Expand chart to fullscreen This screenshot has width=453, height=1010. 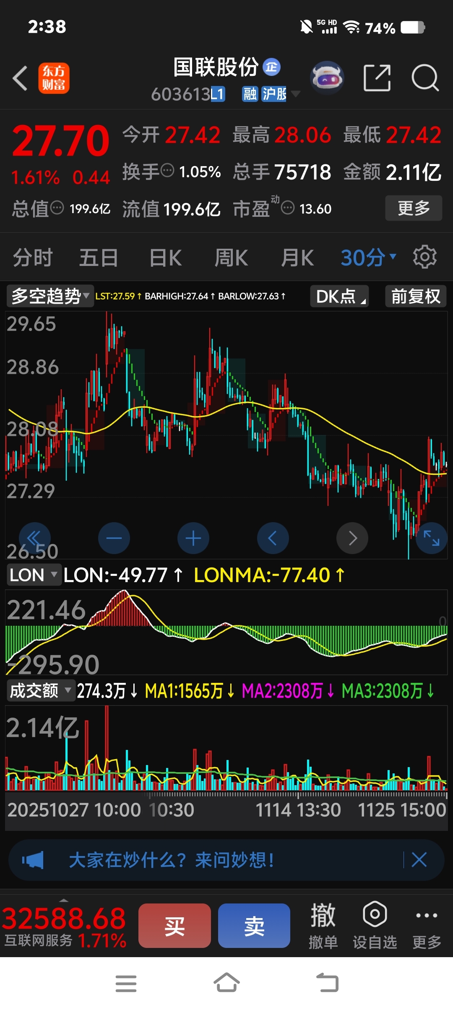coord(432,538)
